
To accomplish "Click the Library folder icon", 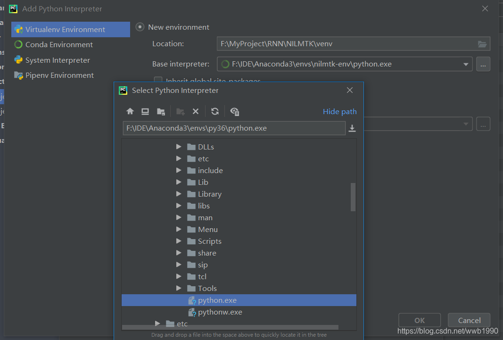I will pyautogui.click(x=191, y=194).
